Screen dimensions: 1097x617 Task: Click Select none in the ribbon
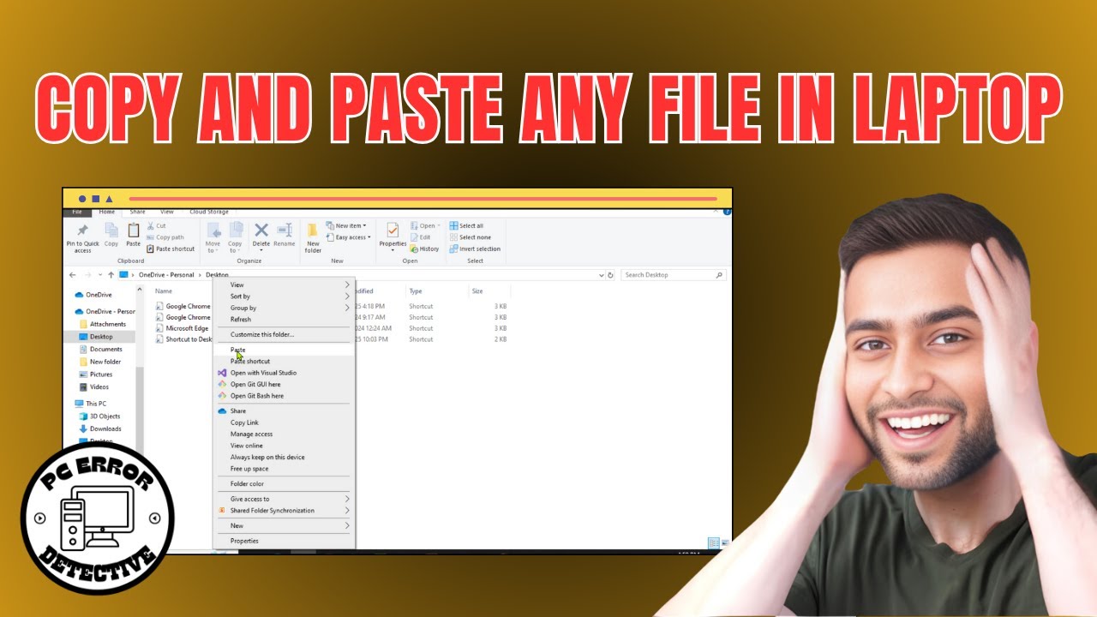pyautogui.click(x=471, y=237)
